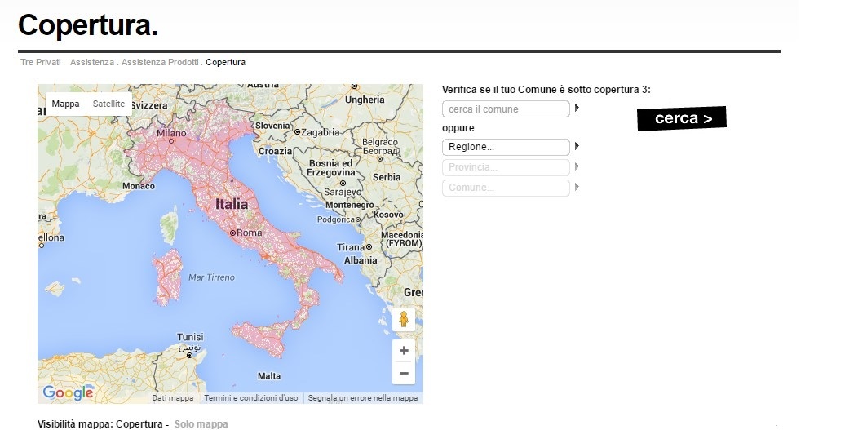The image size is (845, 430).
Task: Click Sarajevo city label
Action: (x=343, y=192)
